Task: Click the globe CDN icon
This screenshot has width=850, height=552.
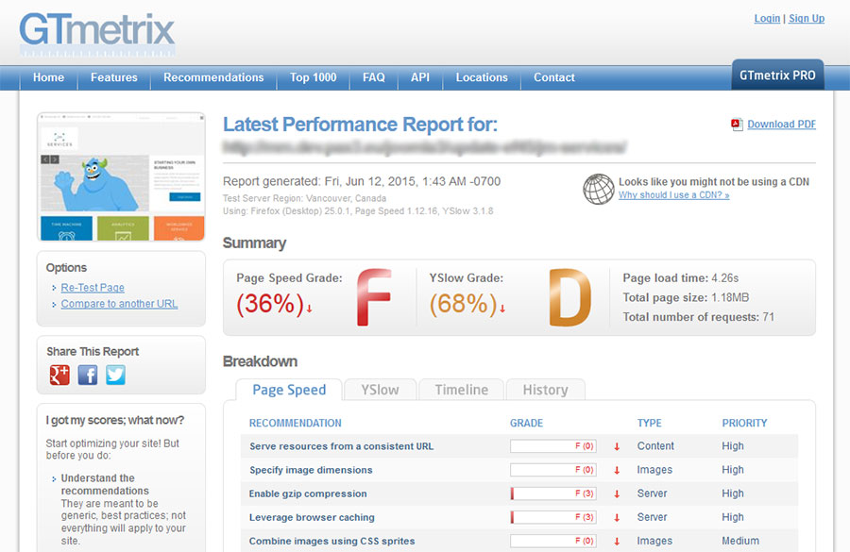Action: click(x=598, y=189)
